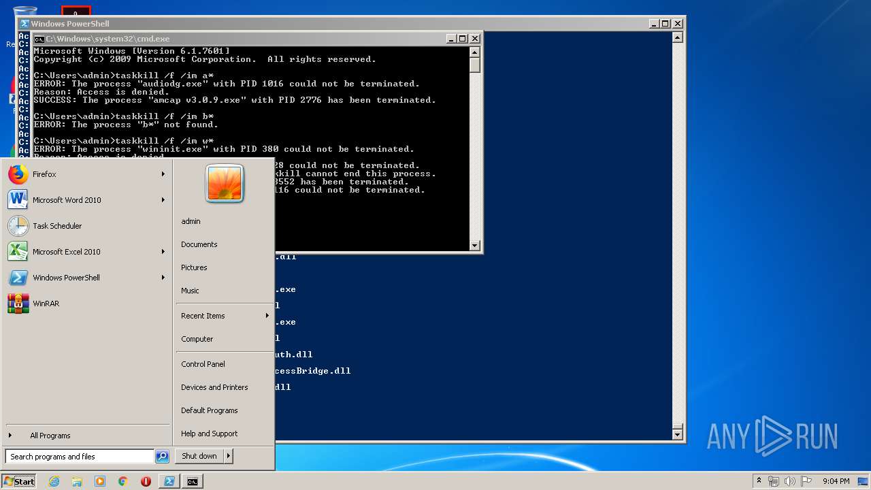Close the Windows PowerShell window
Viewport: 871px width, 490px height.
click(677, 23)
